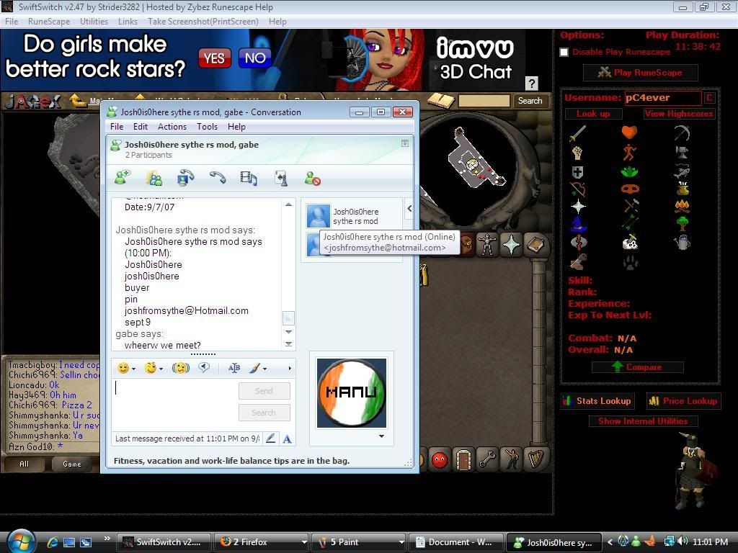The width and height of the screenshot is (738, 553).
Task: Start a voice call with phone icon
Action: coord(218,178)
